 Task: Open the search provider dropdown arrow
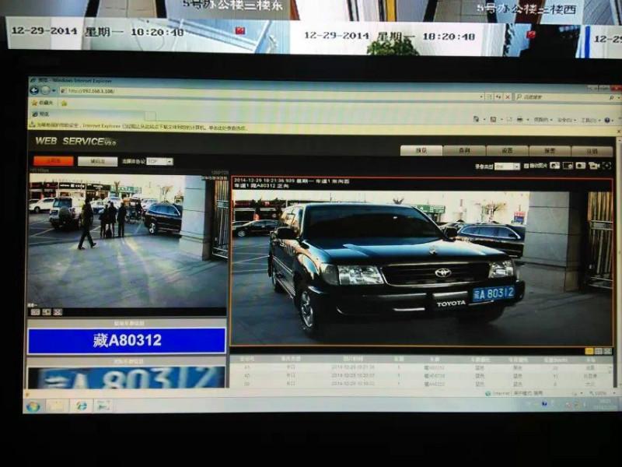(618, 98)
